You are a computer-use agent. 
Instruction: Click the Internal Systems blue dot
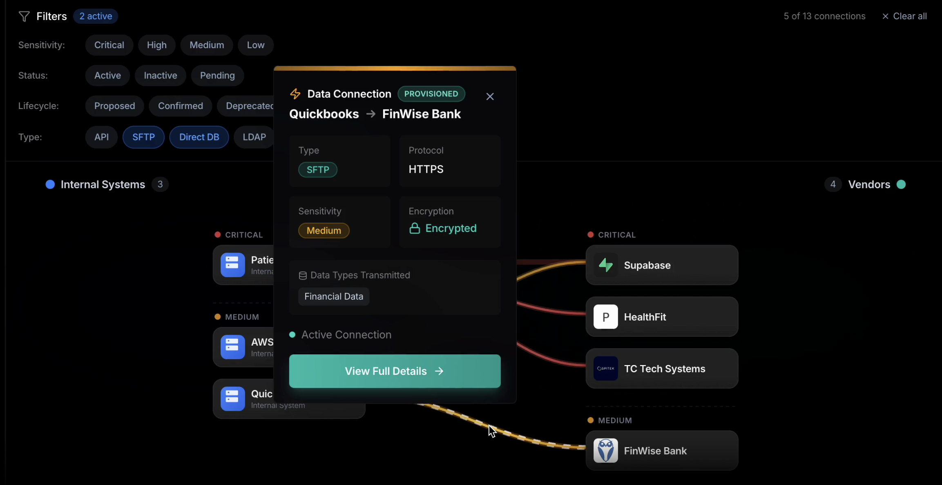pyautogui.click(x=50, y=185)
